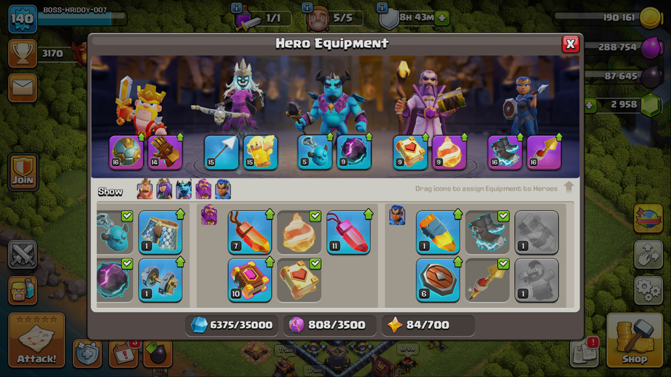671x377 pixels.
Task: Select the level 6 round shield equipment
Action: (438, 280)
